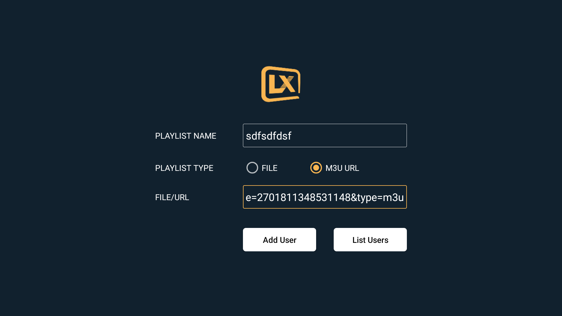Submit the playlist with Add User
This screenshot has height=316, width=562.
click(280, 240)
